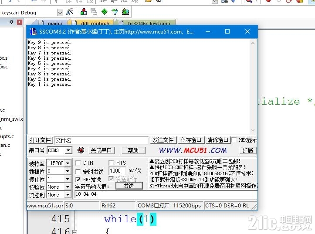Click the 扩展 expand button
The width and height of the screenshot is (315, 234).
point(247,150)
